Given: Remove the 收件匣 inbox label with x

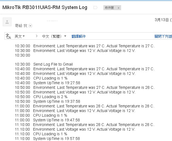Looking at the screenshot, I should pos(118,8).
